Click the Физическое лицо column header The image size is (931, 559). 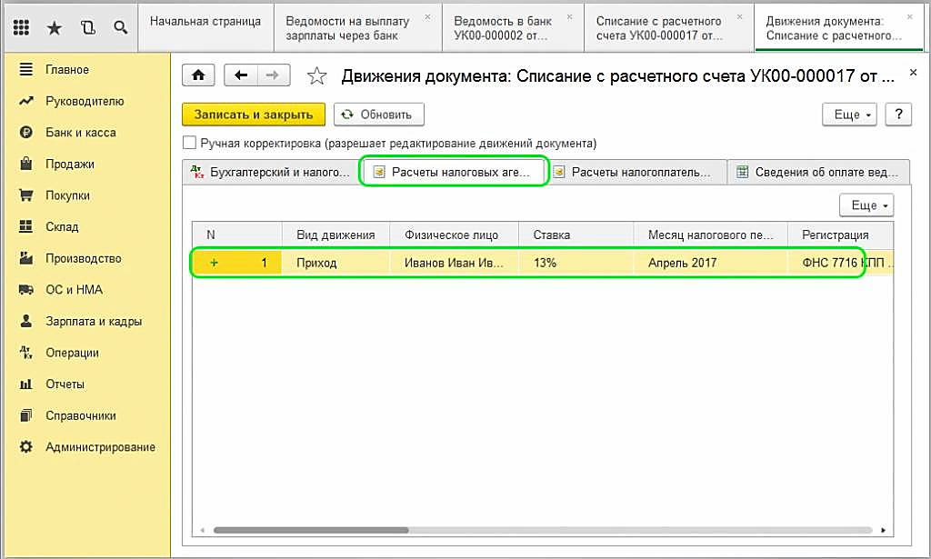455,235
